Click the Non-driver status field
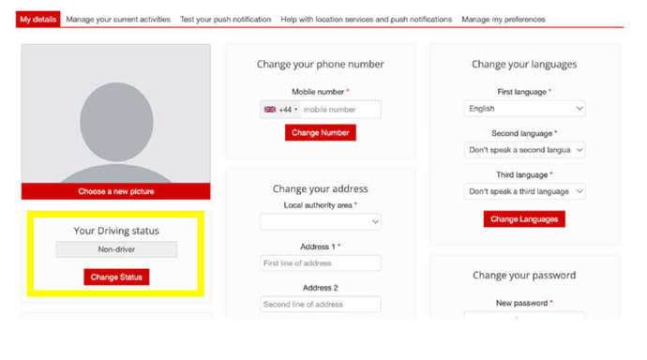Viewport: 647px width, 360px height. click(x=116, y=249)
